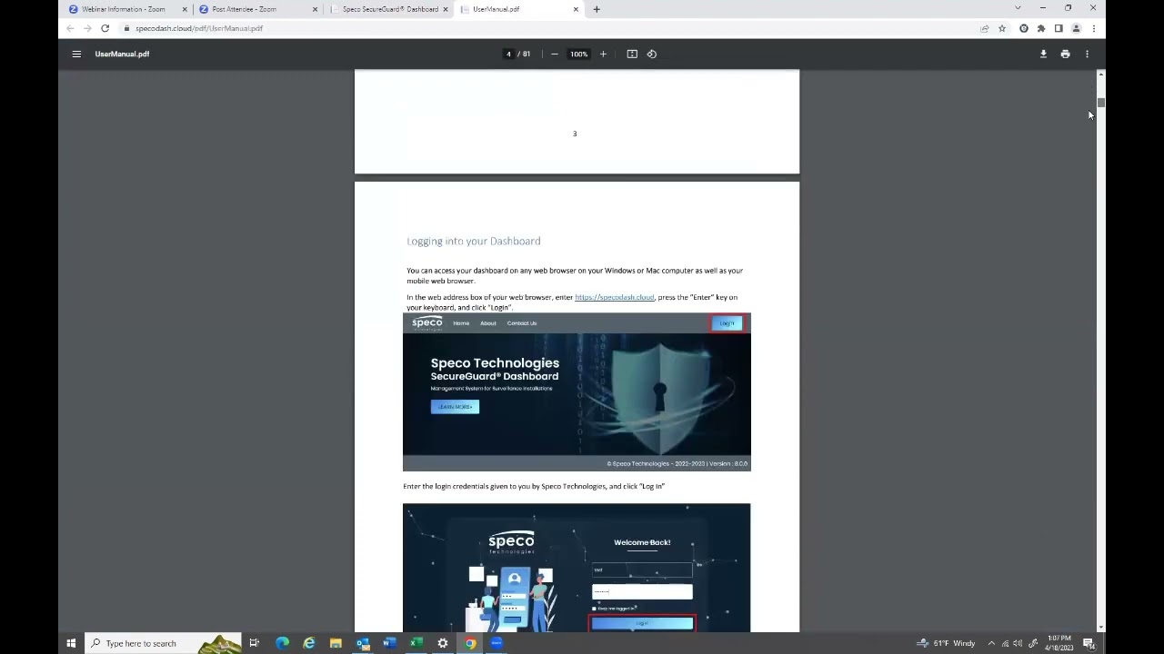1164x654 pixels.
Task: Switch to Speco SecureGuard Dashboard tab
Action: pyautogui.click(x=390, y=9)
